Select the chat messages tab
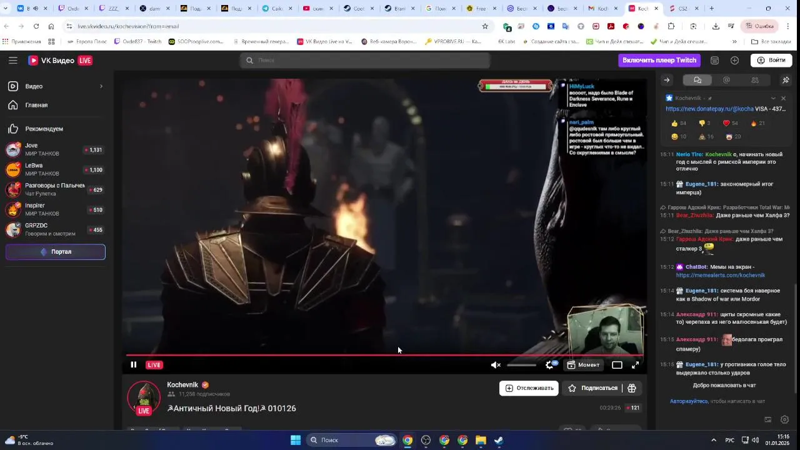Screen dimensions: 800x450 (x=697, y=80)
